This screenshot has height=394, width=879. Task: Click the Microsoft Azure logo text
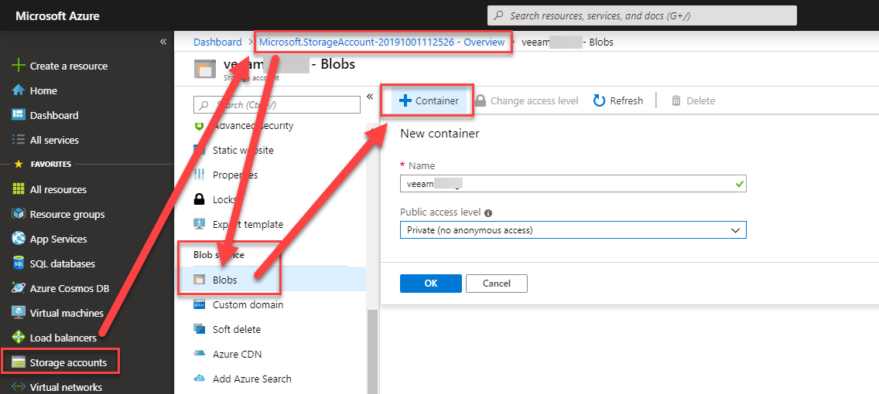58,15
